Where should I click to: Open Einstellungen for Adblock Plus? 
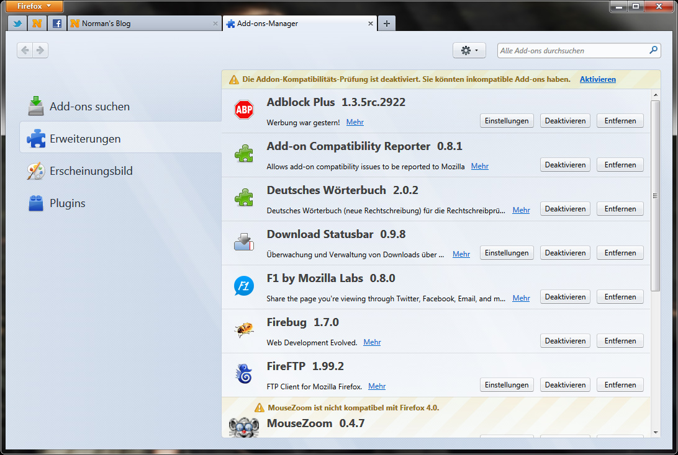[507, 121]
